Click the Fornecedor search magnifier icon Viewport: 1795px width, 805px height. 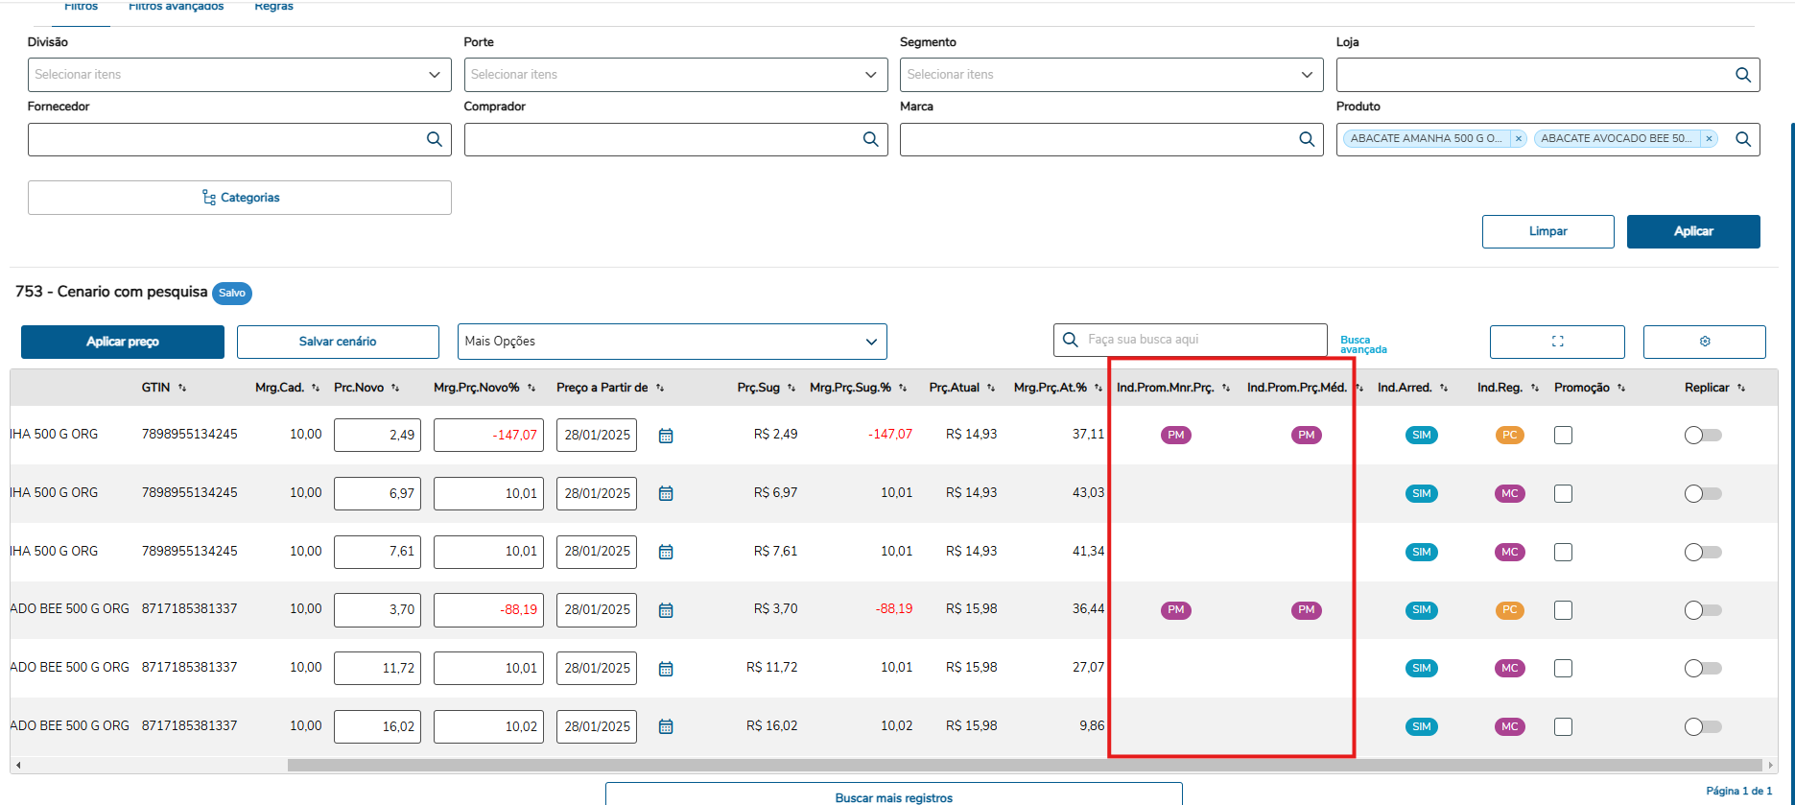click(x=434, y=139)
